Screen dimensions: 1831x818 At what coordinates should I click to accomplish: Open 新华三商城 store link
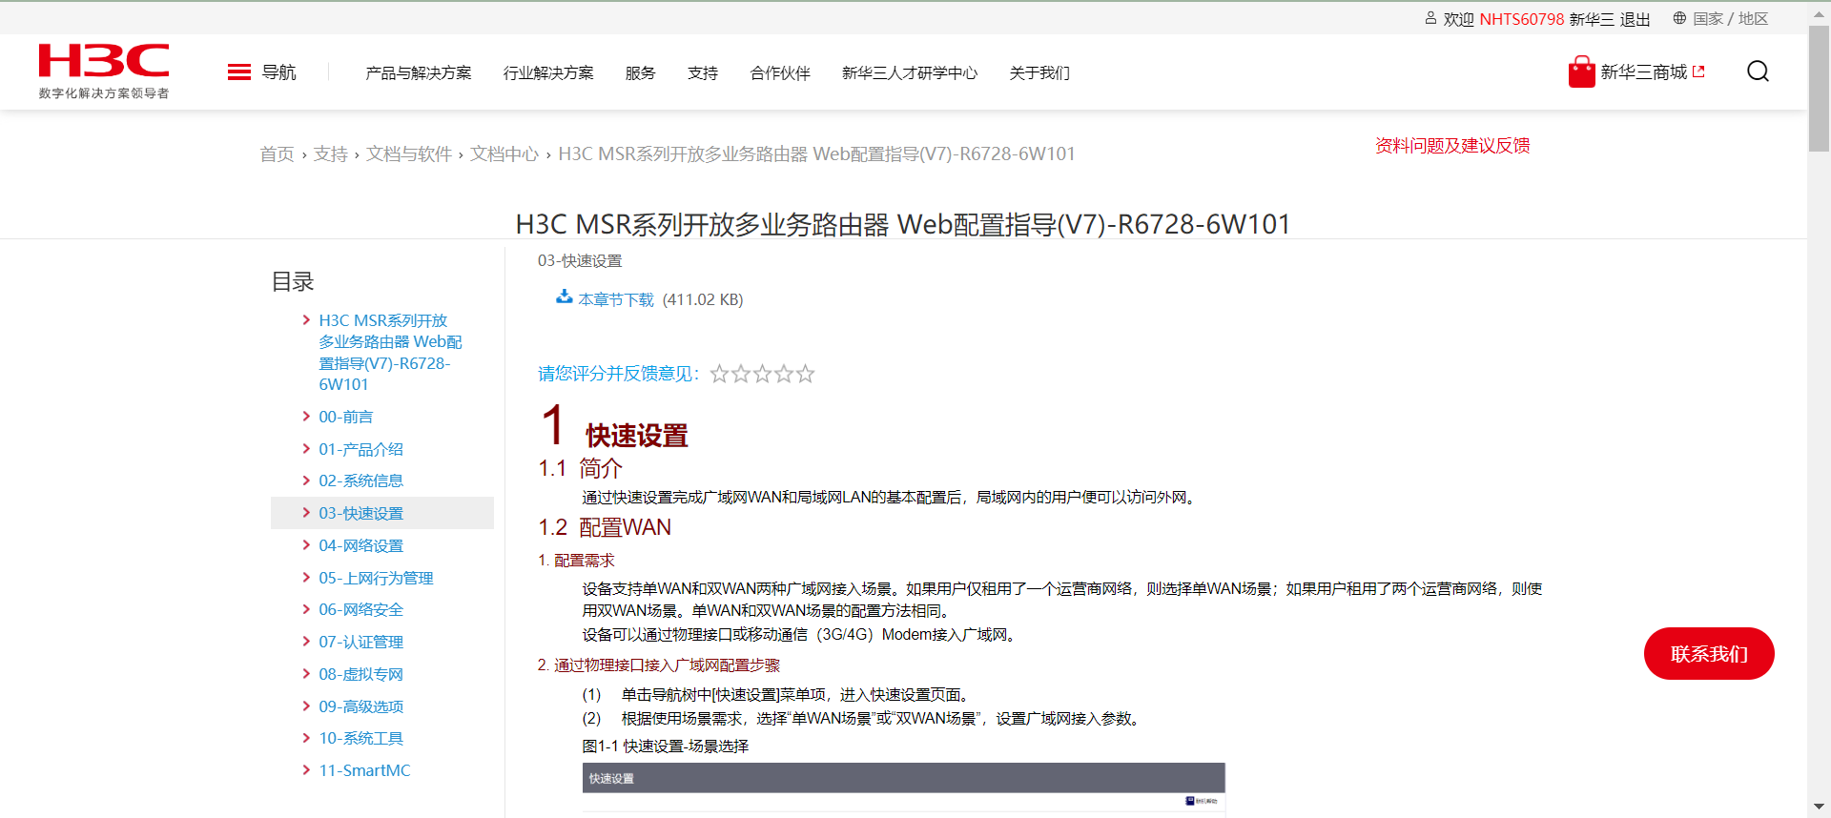[1644, 72]
